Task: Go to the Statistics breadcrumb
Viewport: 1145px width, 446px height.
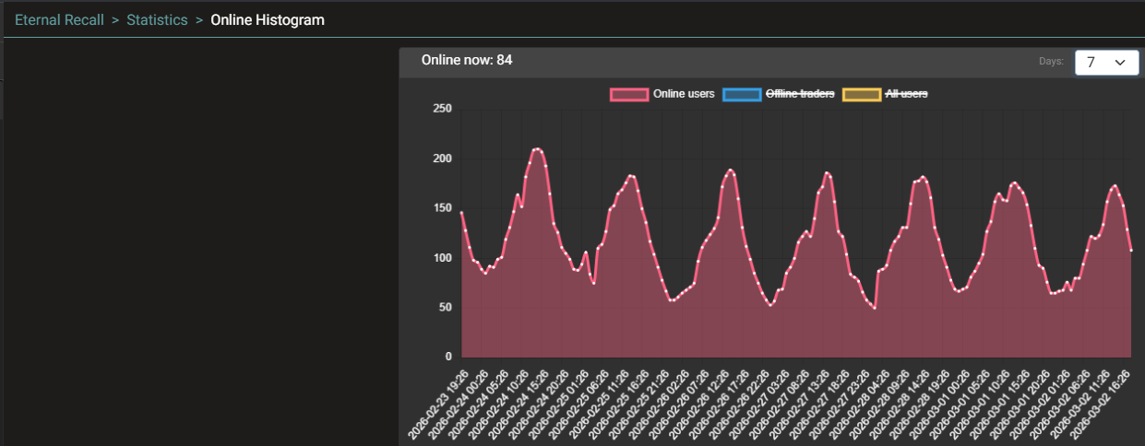Action: click(157, 19)
